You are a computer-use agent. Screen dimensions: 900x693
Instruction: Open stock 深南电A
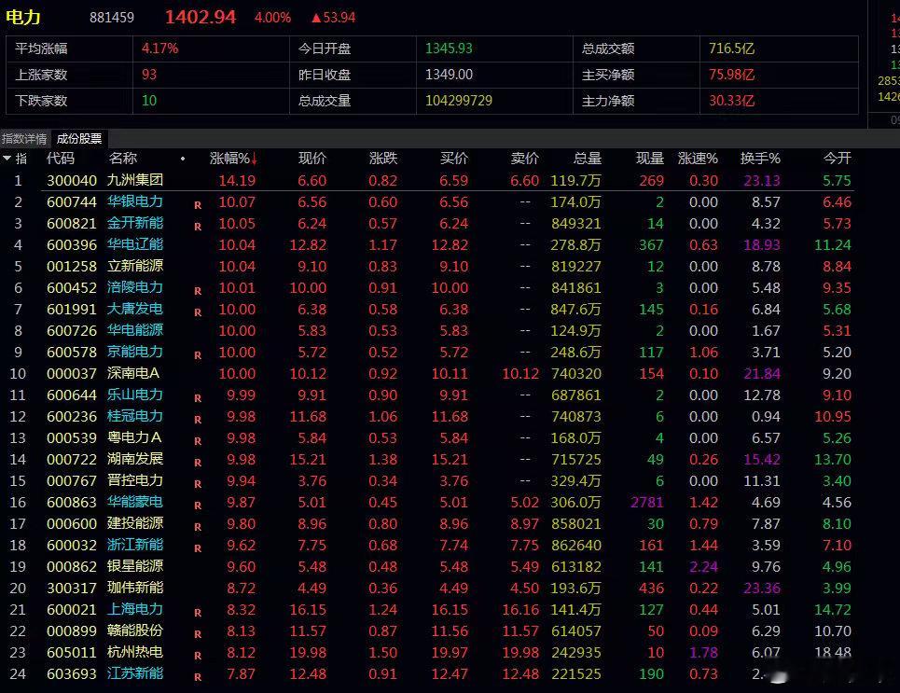tap(133, 373)
